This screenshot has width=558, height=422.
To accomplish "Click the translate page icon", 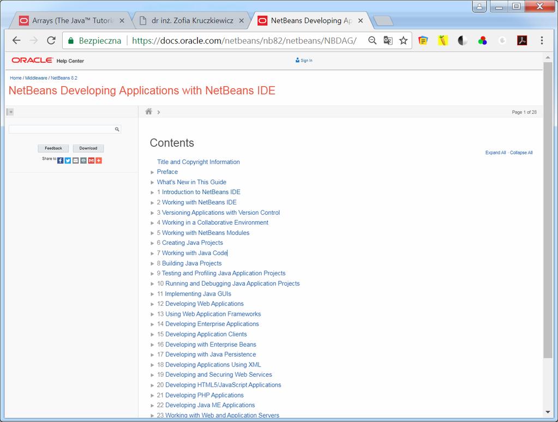I will 388,40.
